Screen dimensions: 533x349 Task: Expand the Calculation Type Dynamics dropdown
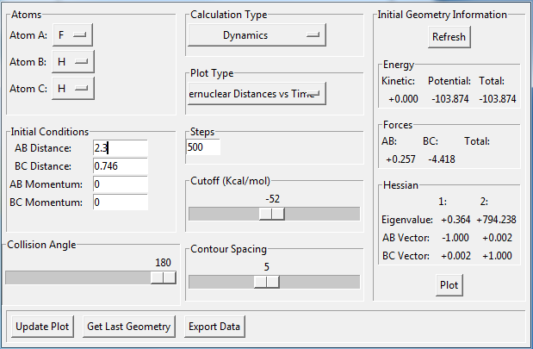(257, 35)
